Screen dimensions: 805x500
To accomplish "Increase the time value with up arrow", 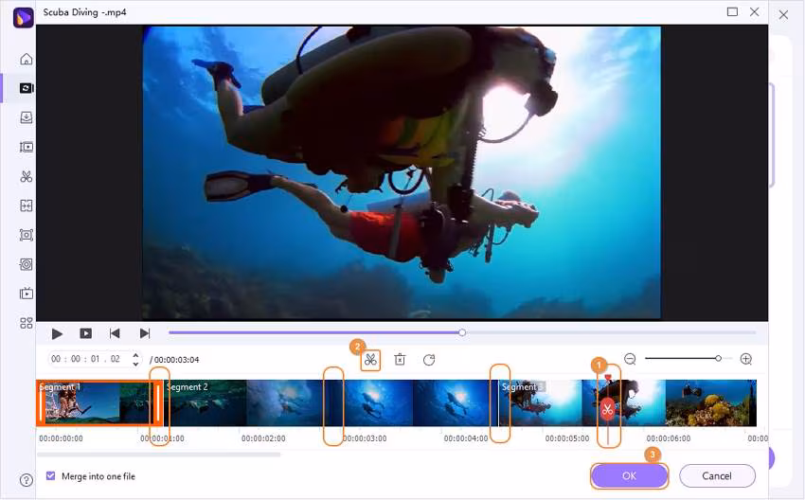I will (x=135, y=355).
